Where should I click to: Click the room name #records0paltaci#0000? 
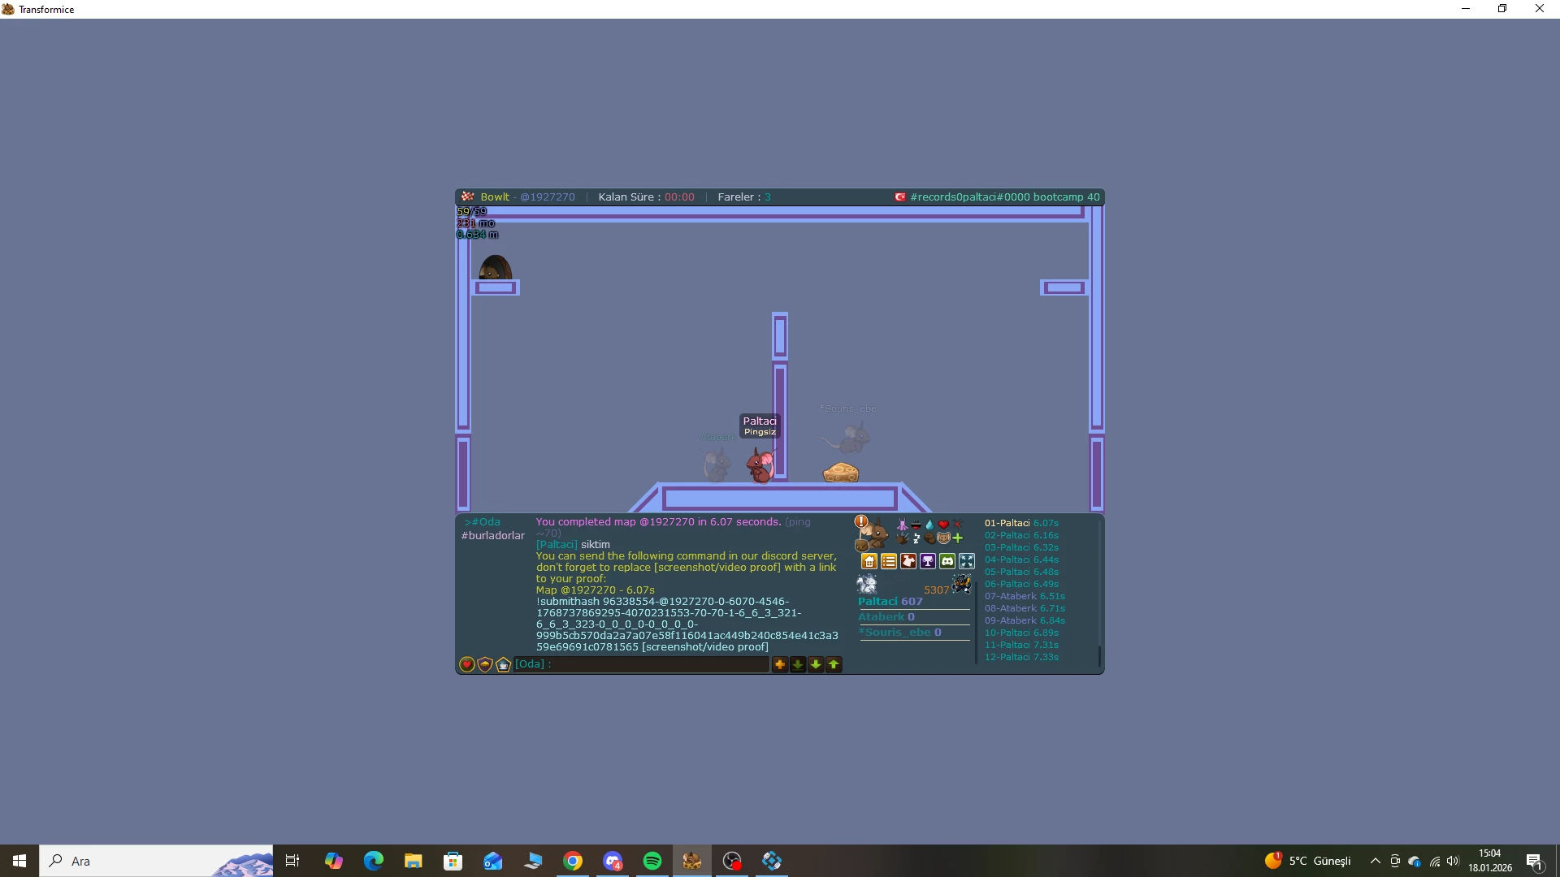970,197
